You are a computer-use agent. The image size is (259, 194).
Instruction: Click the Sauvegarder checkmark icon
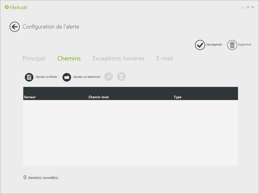point(200,45)
